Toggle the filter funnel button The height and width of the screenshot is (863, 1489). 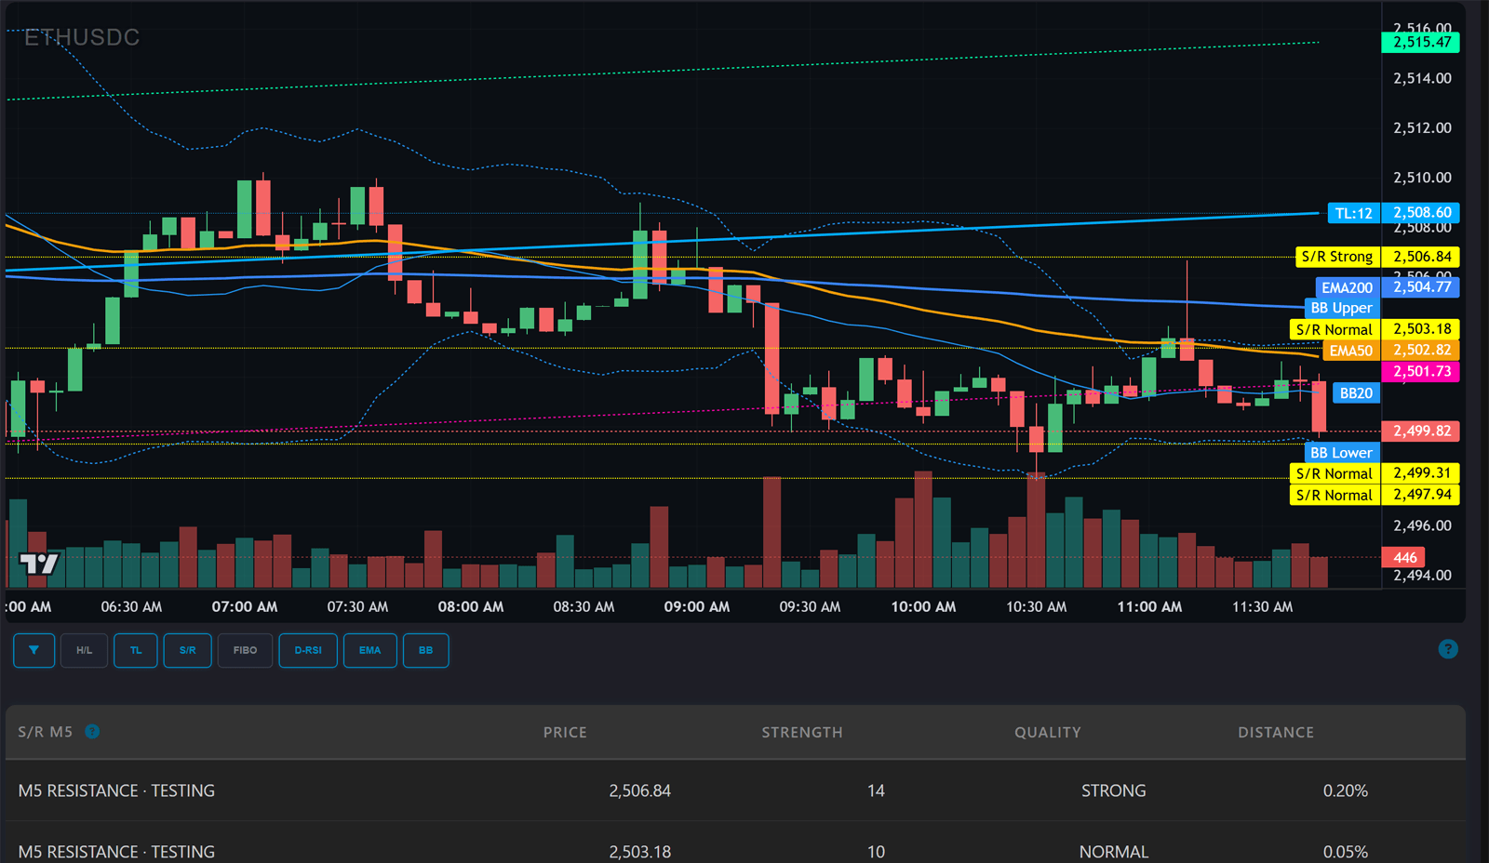pos(34,650)
